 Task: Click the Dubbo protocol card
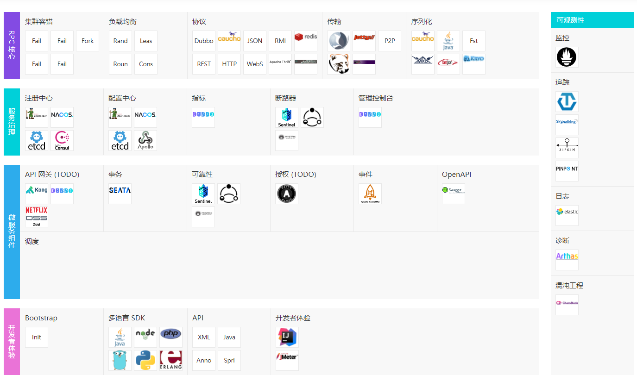click(204, 41)
